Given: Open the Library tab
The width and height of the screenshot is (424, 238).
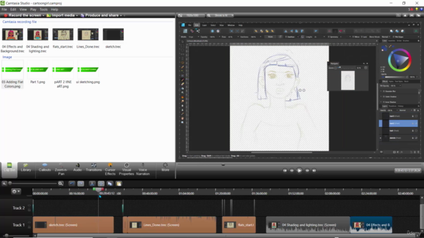Looking at the screenshot, I should coord(26,167).
